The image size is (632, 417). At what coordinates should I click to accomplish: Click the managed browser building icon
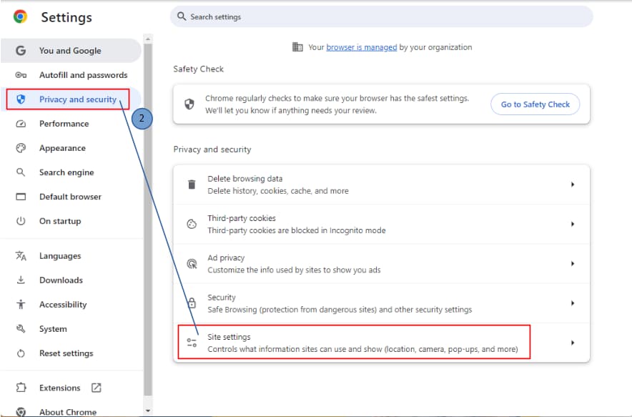297,46
